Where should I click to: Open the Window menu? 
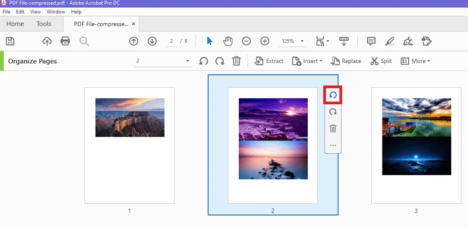56,12
